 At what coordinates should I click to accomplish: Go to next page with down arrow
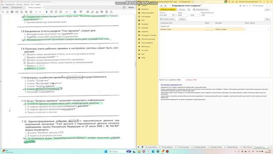(31, 12)
